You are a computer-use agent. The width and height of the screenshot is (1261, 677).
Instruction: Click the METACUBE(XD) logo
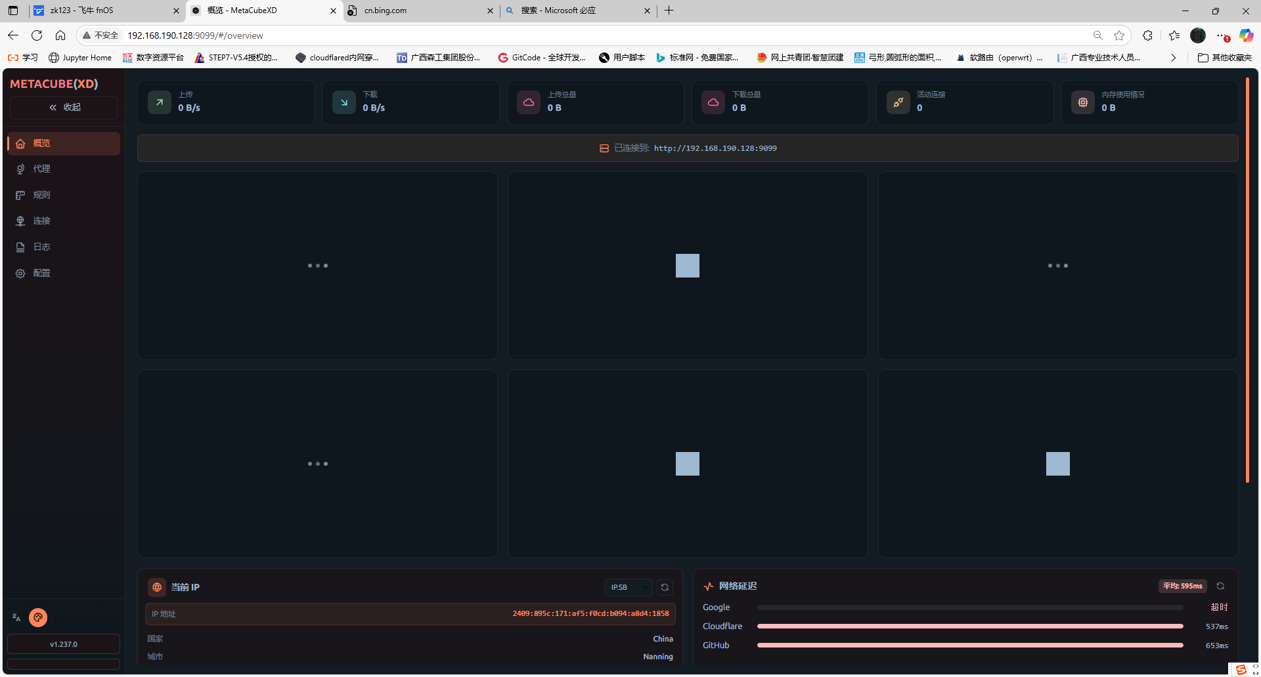coord(54,84)
